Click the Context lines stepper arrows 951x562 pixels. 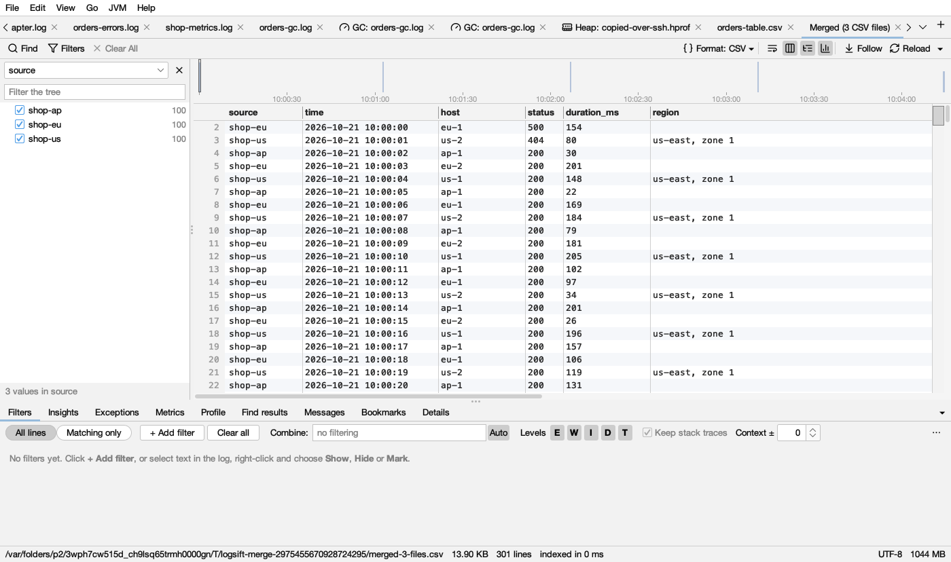coord(813,432)
